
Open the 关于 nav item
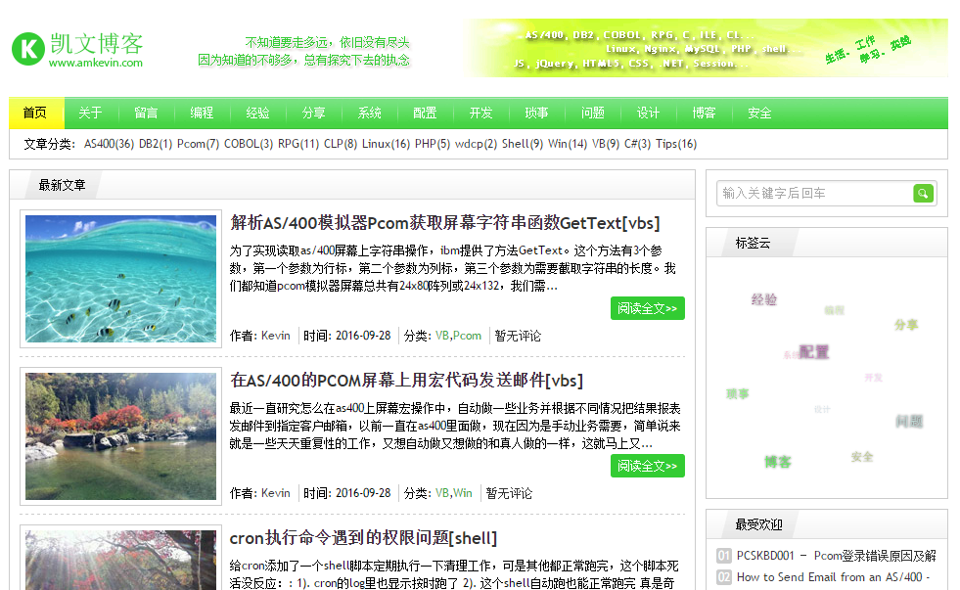91,113
